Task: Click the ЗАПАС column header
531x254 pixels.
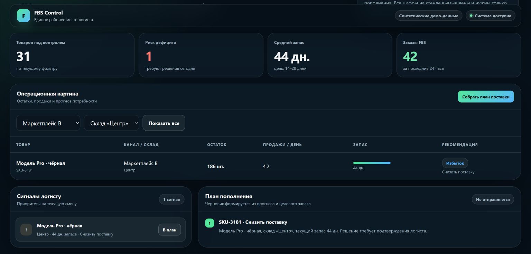Action: coord(360,144)
